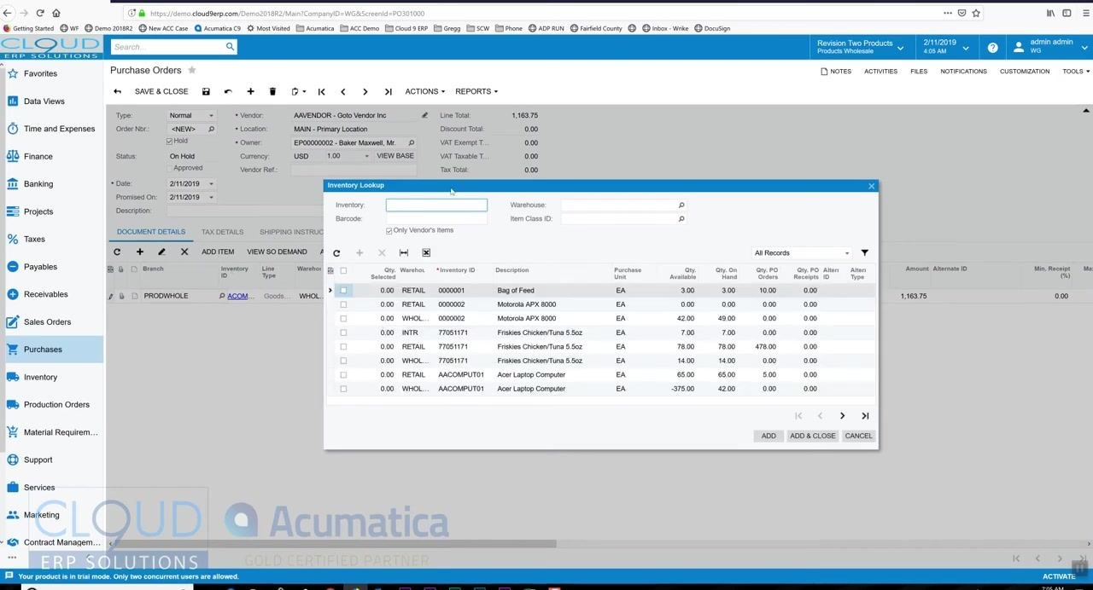Viewport: 1093px width, 590px height.
Task: Open Purchases in the sidebar
Action: (x=51, y=350)
